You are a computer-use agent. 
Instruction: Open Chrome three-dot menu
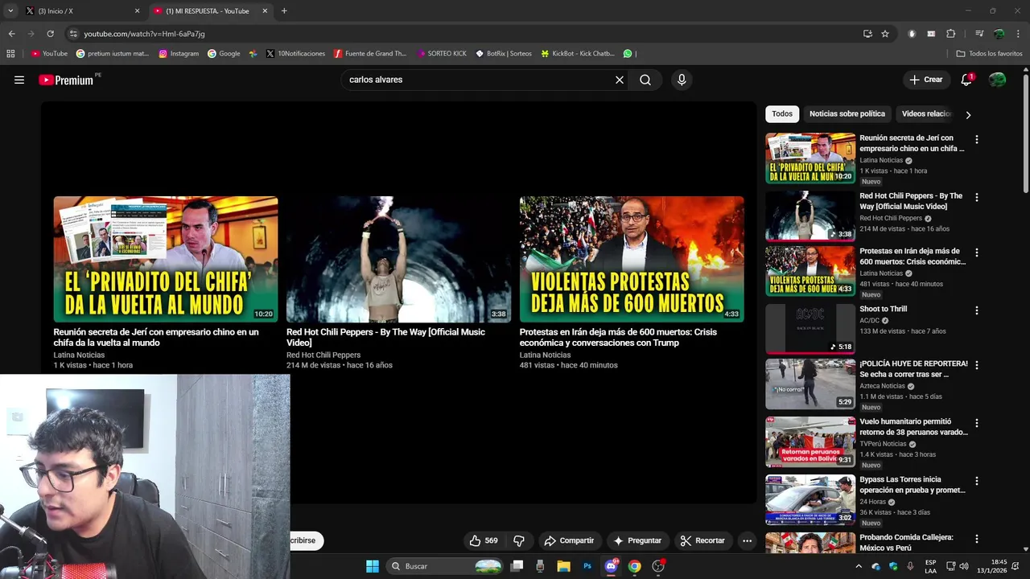point(1019,34)
